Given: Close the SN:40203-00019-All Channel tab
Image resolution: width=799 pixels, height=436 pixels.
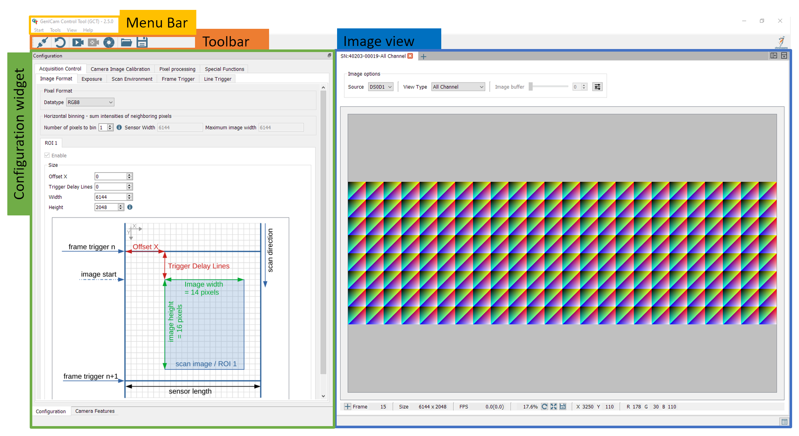Looking at the screenshot, I should [x=410, y=56].
